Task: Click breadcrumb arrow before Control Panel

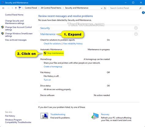Action: pos(23,8)
